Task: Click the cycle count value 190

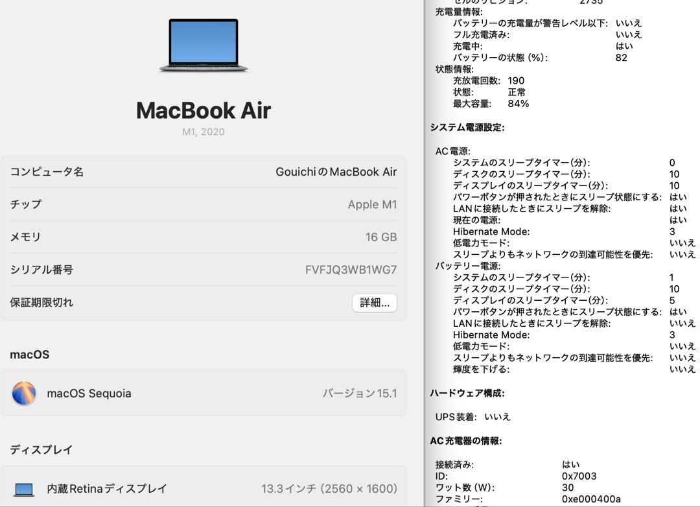Action: pyautogui.click(x=516, y=81)
